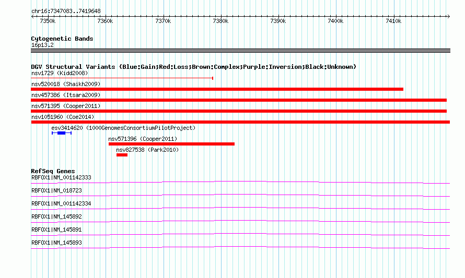This screenshot has height=278, width=465.
Task: Click the ruler's right arrow end
Action: point(449,17)
